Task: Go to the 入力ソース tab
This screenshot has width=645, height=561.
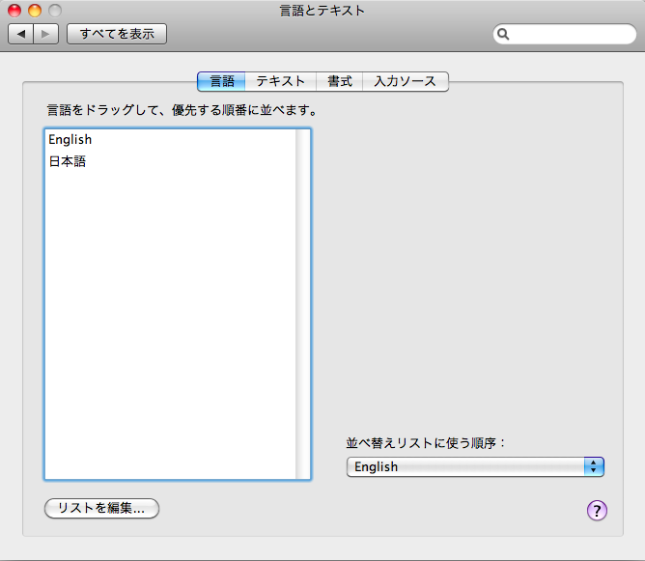Action: (406, 81)
